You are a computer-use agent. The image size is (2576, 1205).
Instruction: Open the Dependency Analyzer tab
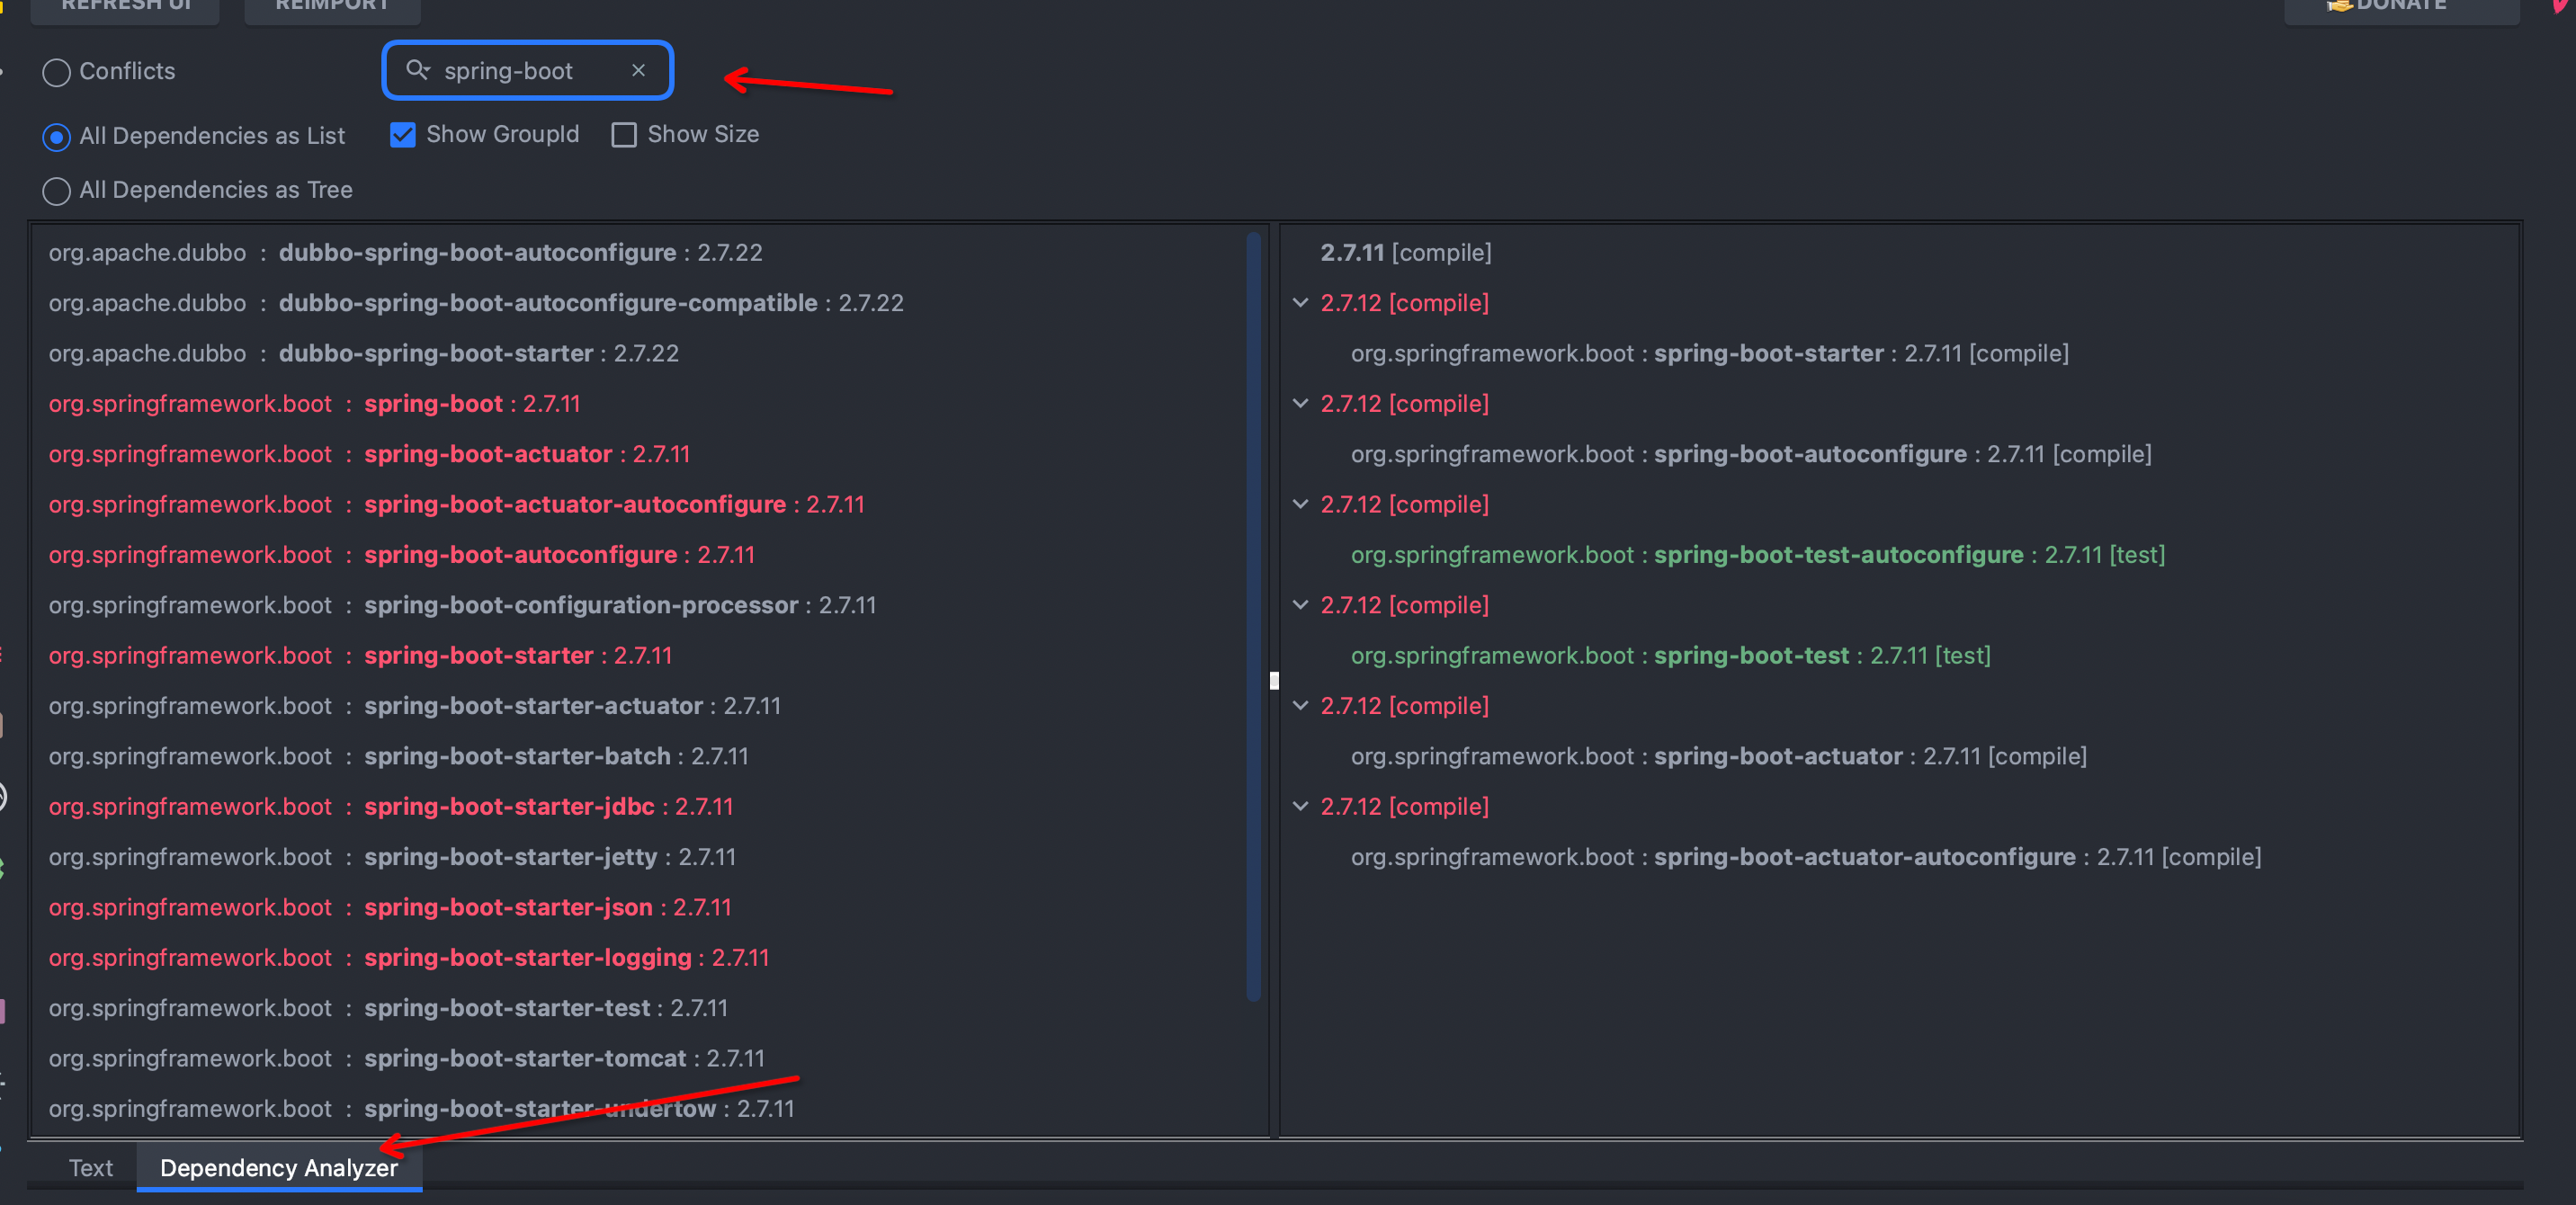point(279,1167)
